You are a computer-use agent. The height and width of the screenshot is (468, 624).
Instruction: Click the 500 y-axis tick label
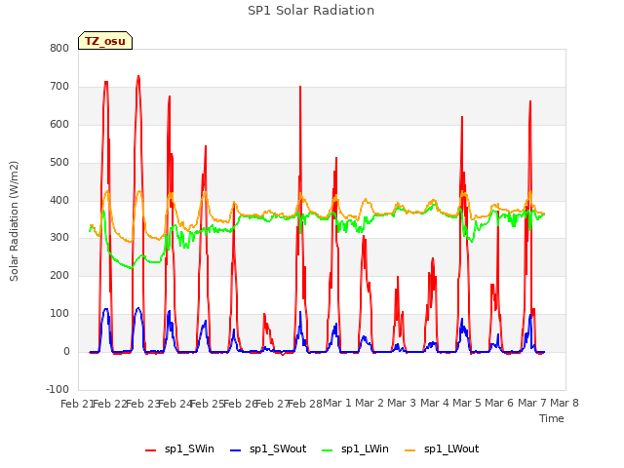pyautogui.click(x=59, y=162)
